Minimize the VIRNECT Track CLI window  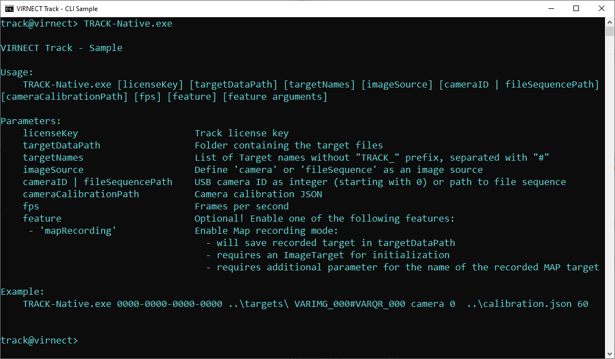pos(551,8)
